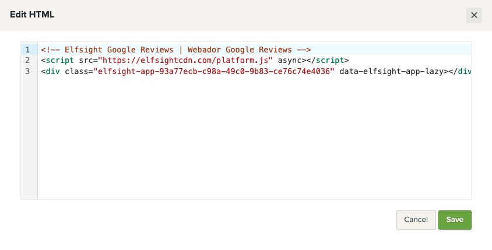Cancel the HTML edit
492x250 pixels.
coord(416,220)
